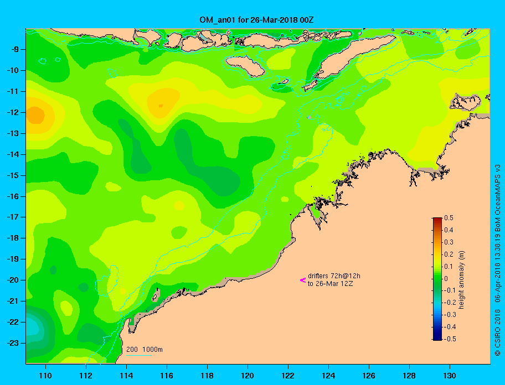Click the '-18' latitude axis label

[13, 238]
